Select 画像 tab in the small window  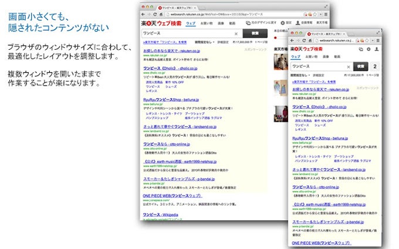coord(326,57)
